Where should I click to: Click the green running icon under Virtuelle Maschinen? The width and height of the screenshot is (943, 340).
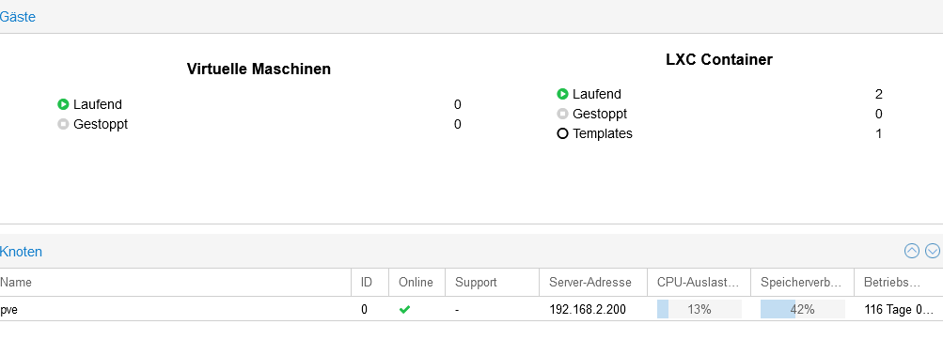coord(63,104)
